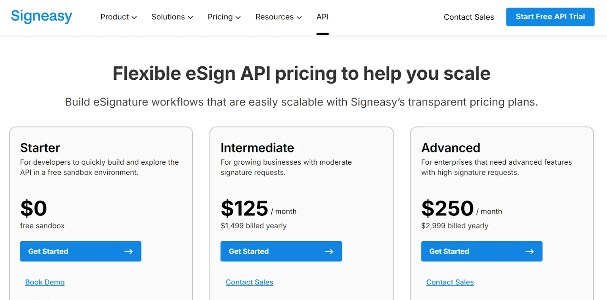The width and height of the screenshot is (607, 300).
Task: Click arrow icon on Intermediate Get Started
Action: tap(329, 251)
